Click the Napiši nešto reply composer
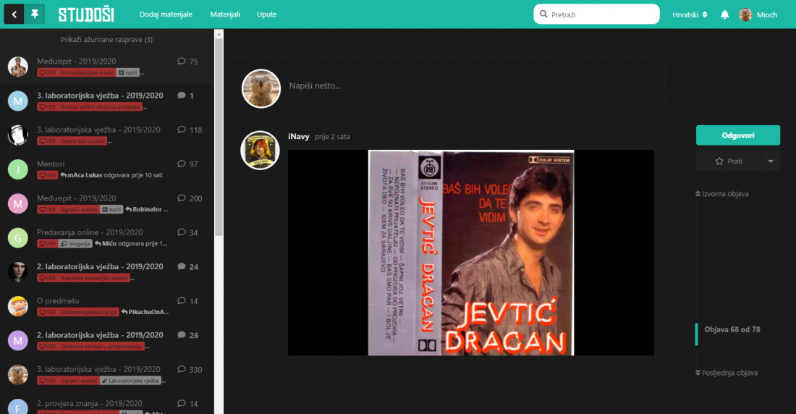 click(447, 86)
